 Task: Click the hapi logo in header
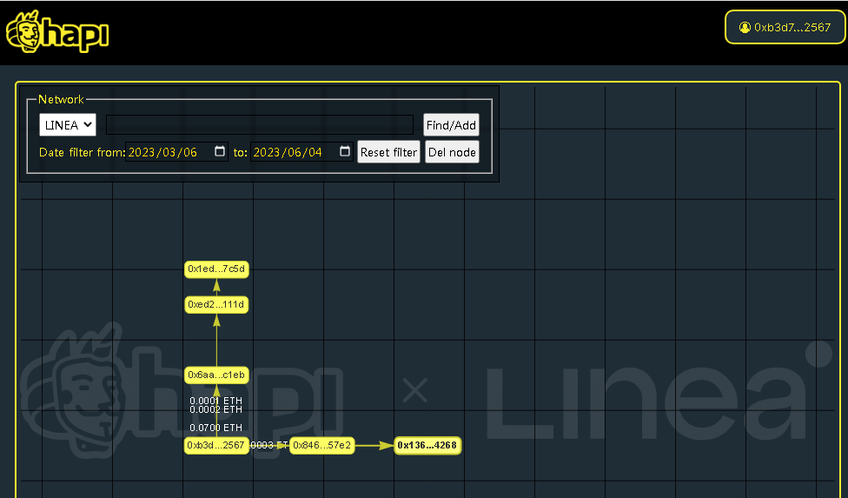tap(57, 32)
